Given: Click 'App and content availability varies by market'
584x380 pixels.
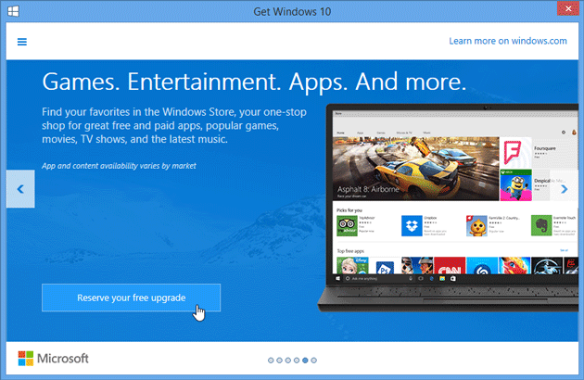Looking at the screenshot, I should click(x=119, y=166).
